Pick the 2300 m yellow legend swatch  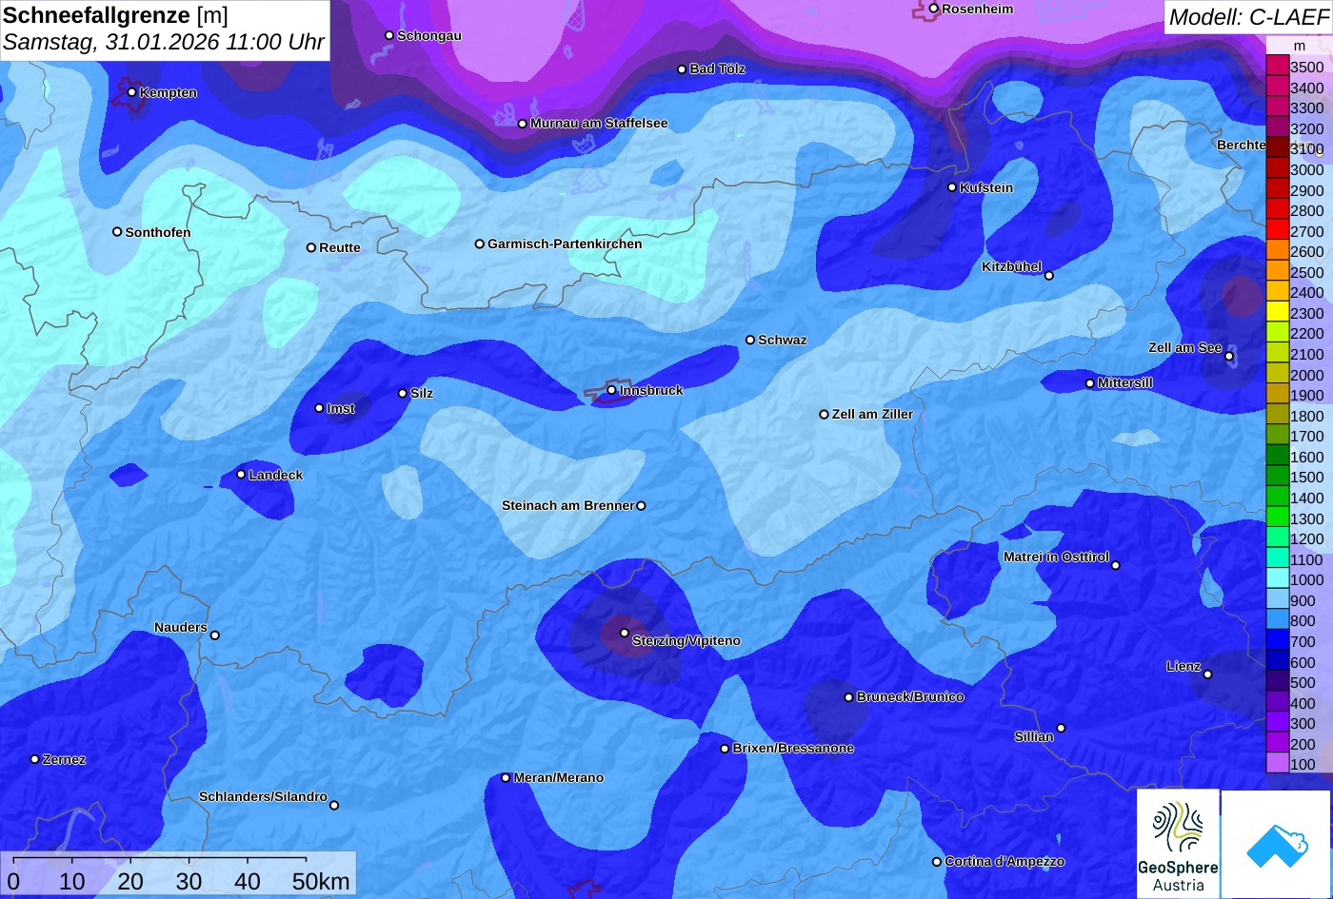tap(1277, 313)
